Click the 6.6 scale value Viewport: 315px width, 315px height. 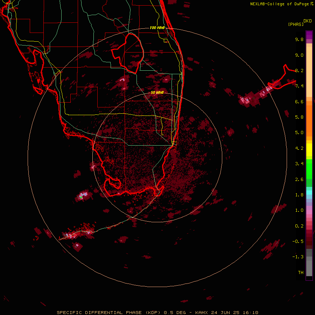[x=299, y=101]
